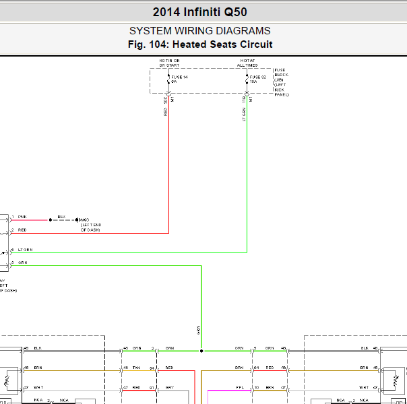
Task: Click the green wire splice dot
Action: (201, 351)
